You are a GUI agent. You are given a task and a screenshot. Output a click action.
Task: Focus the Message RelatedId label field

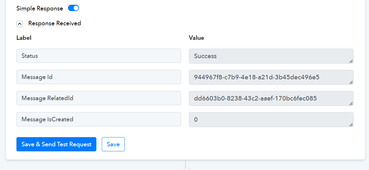pyautogui.click(x=99, y=98)
